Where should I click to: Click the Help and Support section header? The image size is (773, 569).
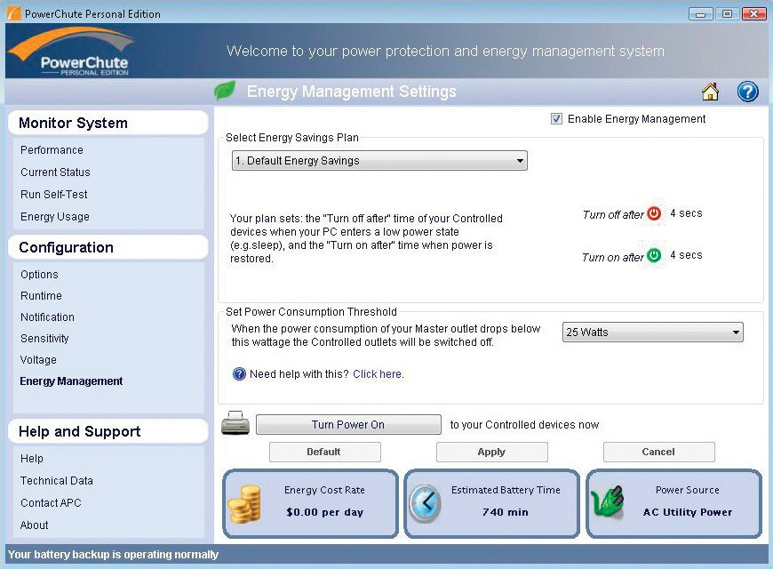click(108, 431)
